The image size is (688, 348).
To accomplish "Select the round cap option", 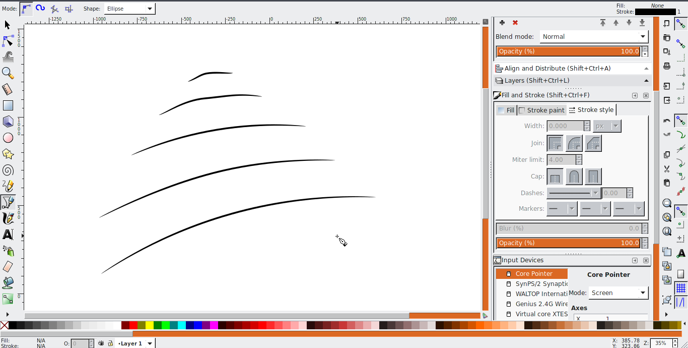I will pos(574,177).
